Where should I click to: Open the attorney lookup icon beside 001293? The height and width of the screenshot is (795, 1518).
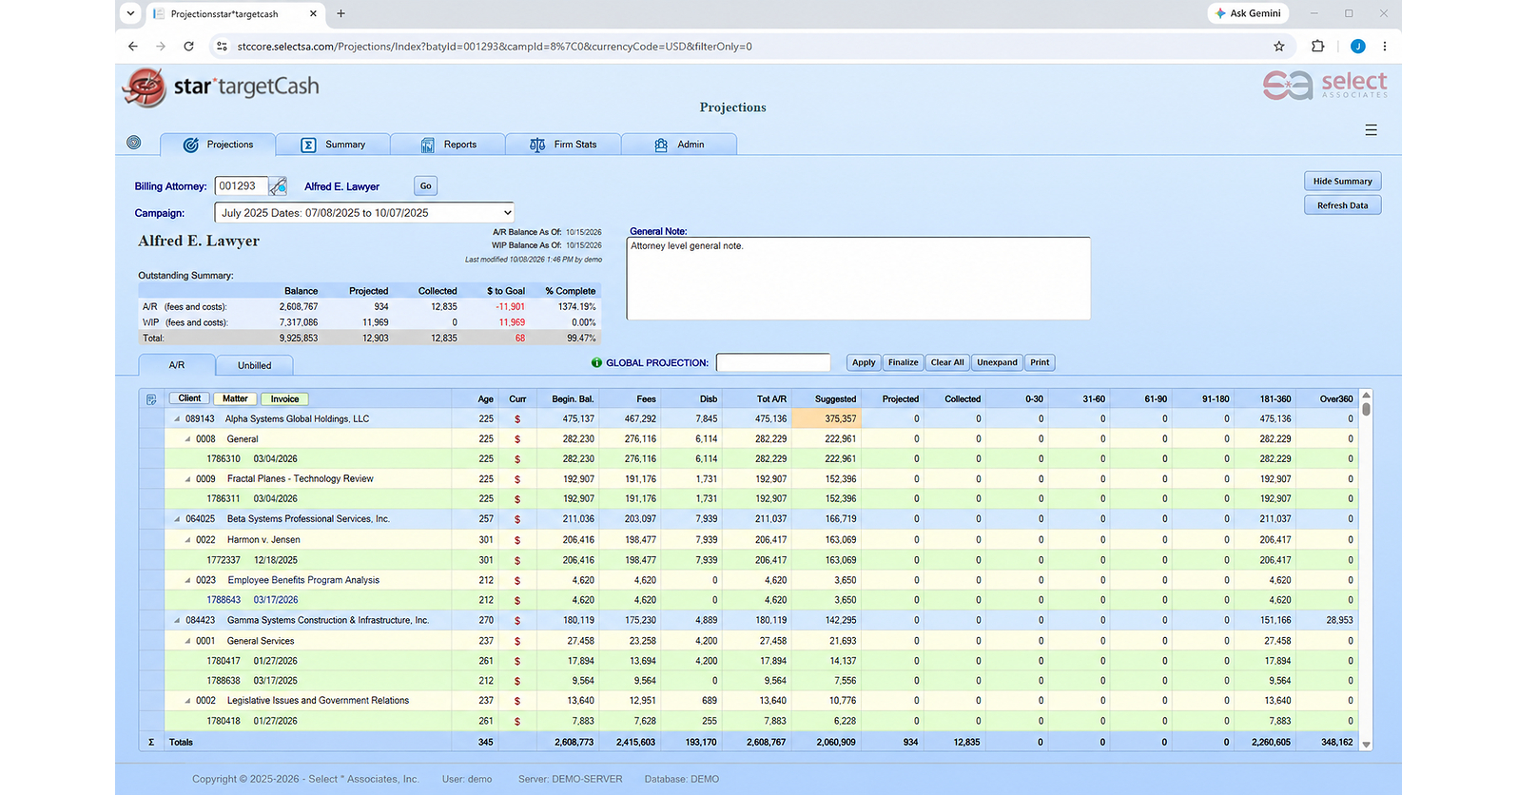pyautogui.click(x=278, y=186)
